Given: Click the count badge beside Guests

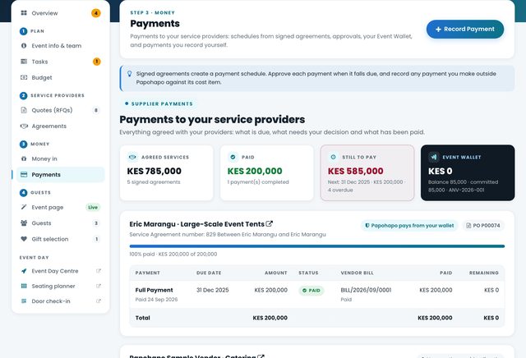Looking at the screenshot, I should (x=96, y=223).
